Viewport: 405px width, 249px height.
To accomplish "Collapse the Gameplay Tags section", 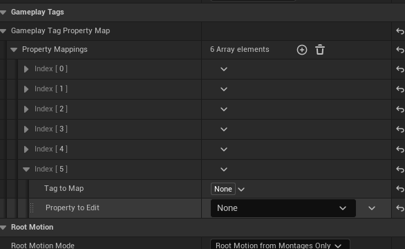I will pyautogui.click(x=3, y=12).
